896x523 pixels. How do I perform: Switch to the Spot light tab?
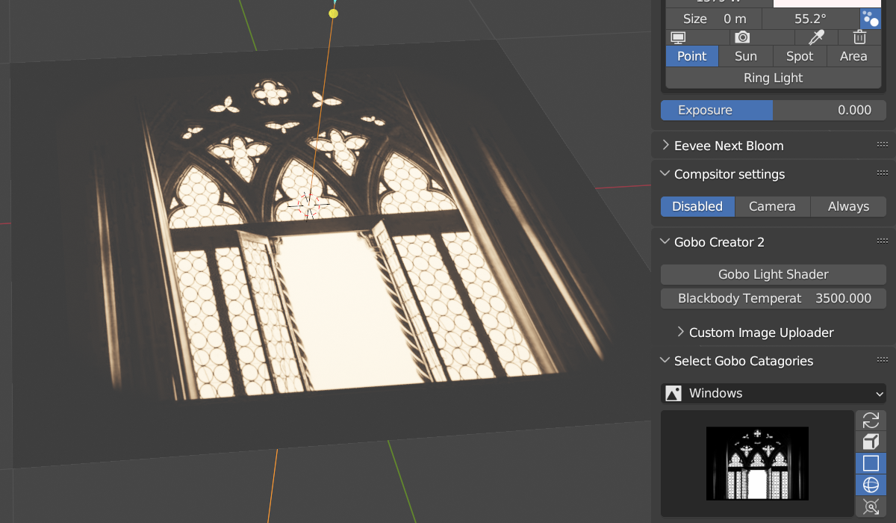(800, 56)
